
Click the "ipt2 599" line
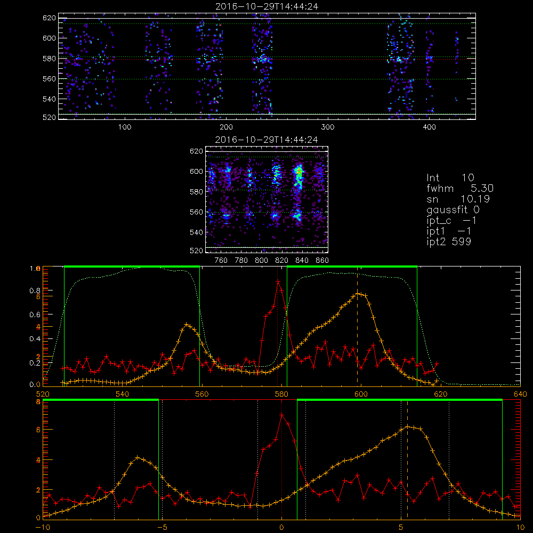pos(449,241)
